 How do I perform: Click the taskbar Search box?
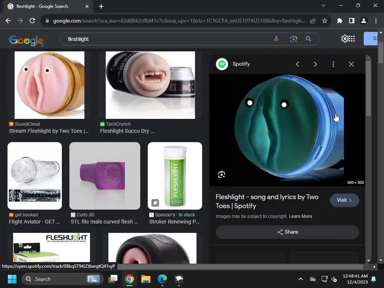click(x=63, y=279)
